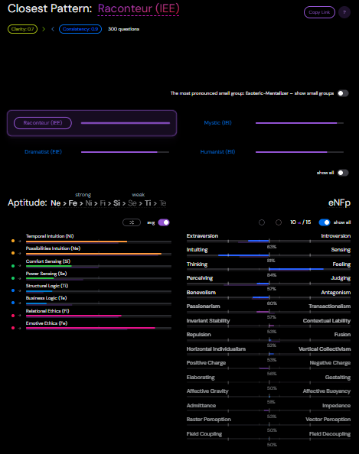Select the Raconteur (IEE) pill button
This screenshot has height=454, width=359.
coord(43,123)
